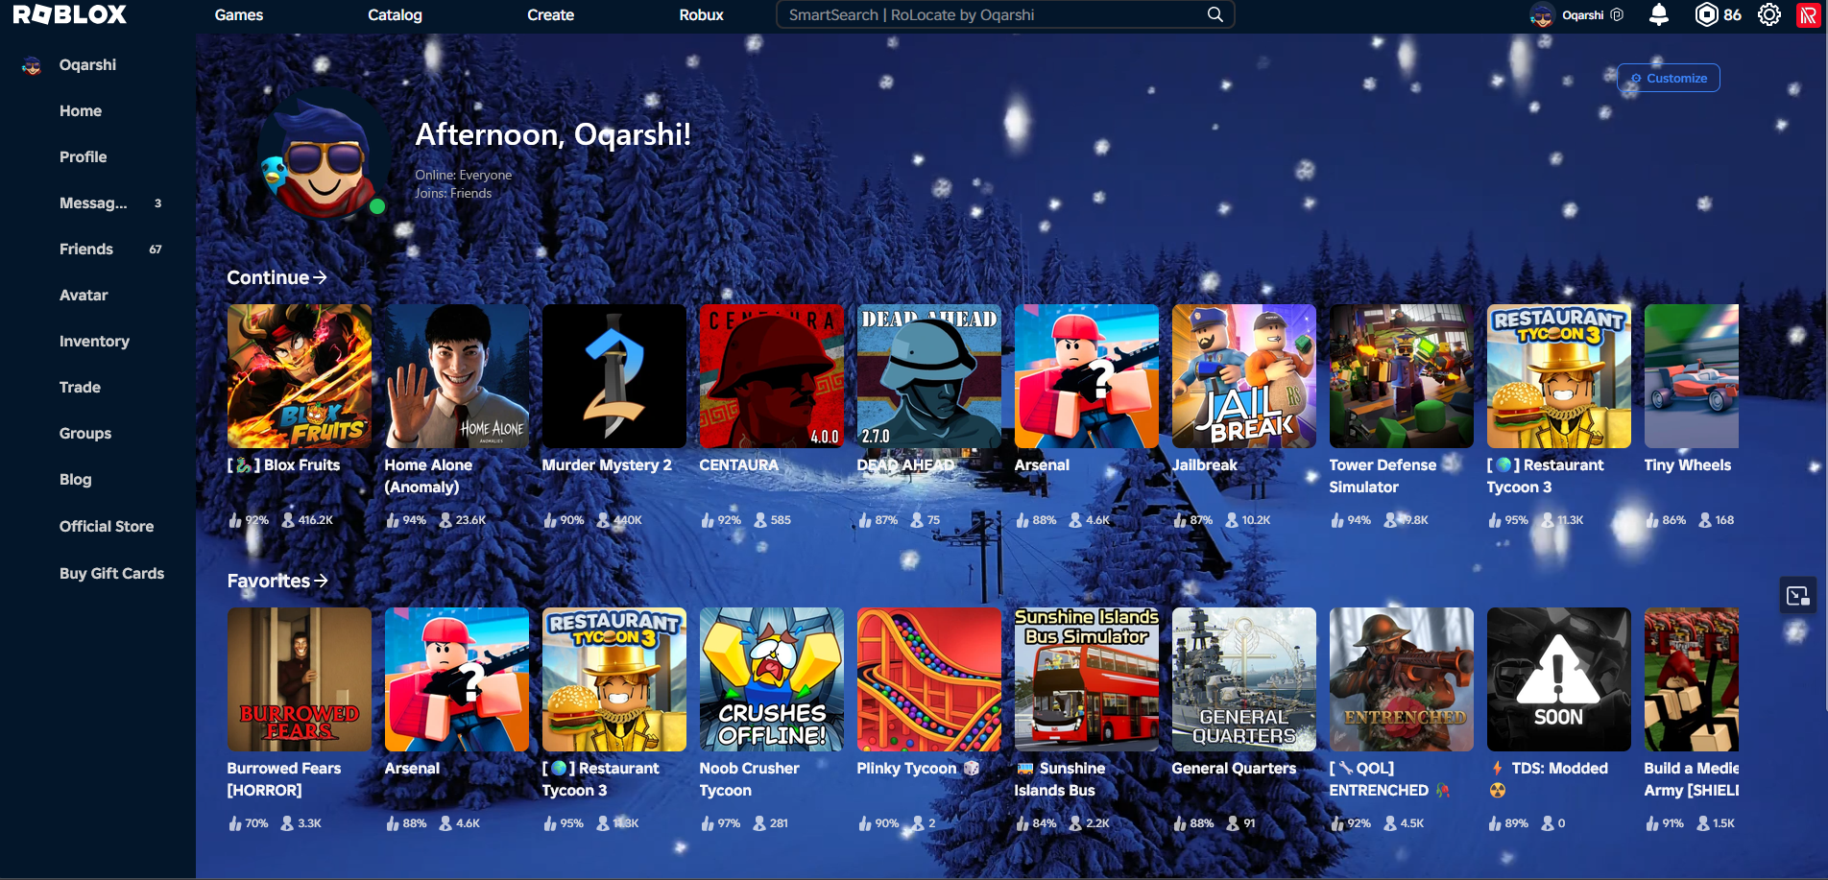Open the Favorites section link

277,581
